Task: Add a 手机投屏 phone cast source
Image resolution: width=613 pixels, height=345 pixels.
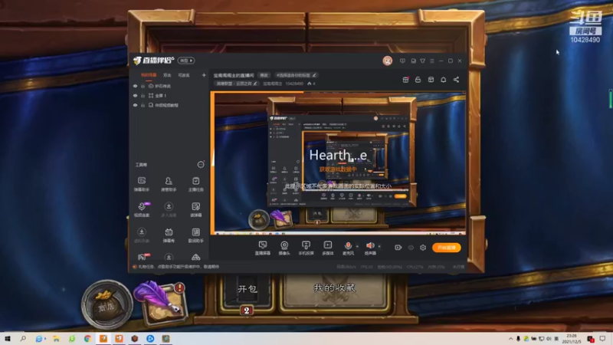Action: (x=306, y=248)
